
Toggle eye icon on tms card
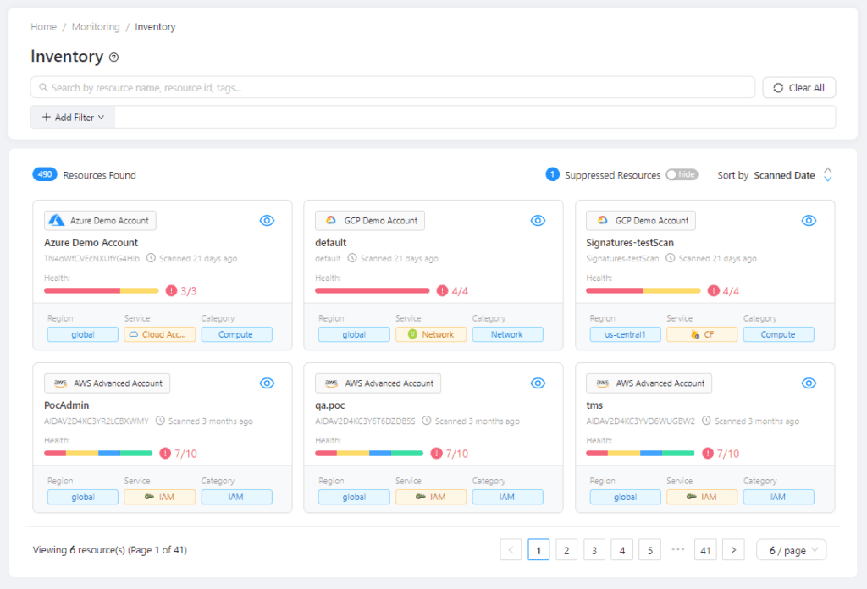coord(809,383)
